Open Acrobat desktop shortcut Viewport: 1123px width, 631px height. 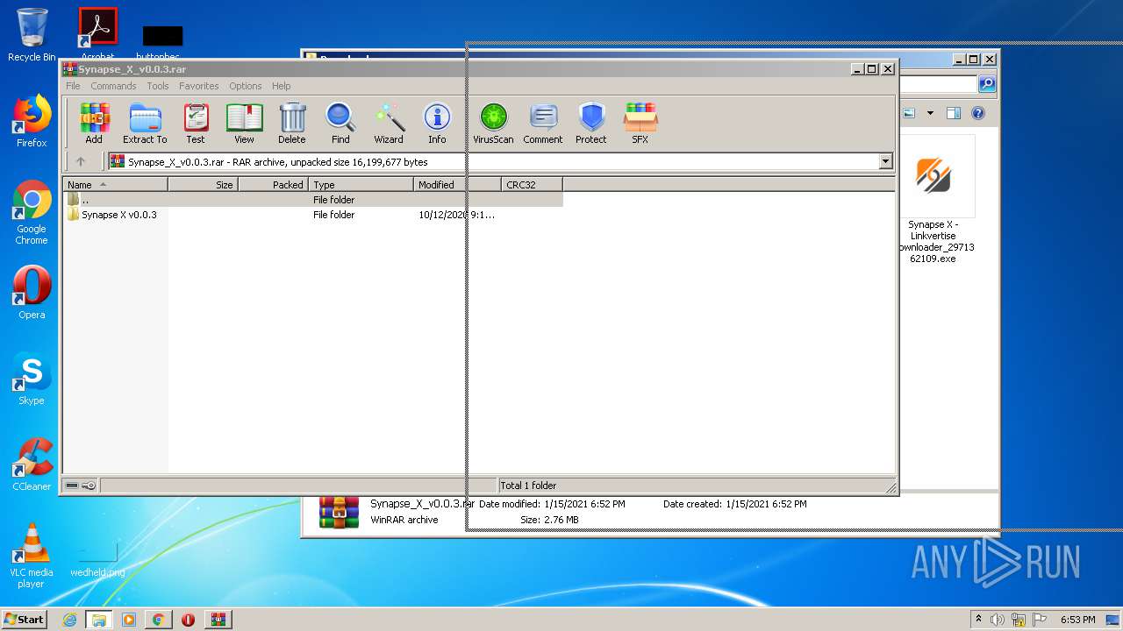(97, 33)
